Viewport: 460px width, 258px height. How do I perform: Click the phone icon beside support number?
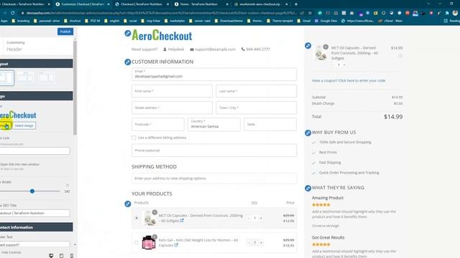pos(243,49)
